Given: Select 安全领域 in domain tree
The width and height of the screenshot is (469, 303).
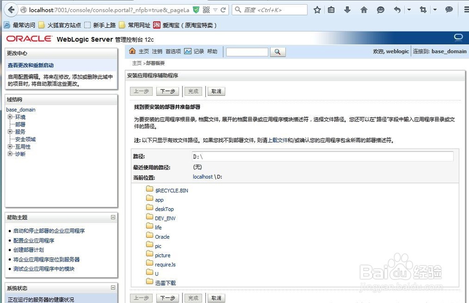Looking at the screenshot, I should 25,139.
